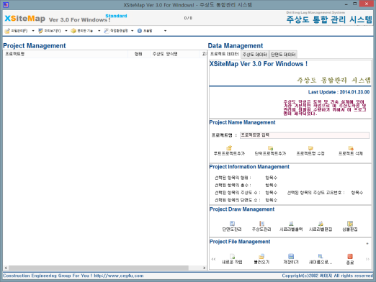376x282 pixels.
Task: Close the XSiteMap window
Action: tap(367, 4)
